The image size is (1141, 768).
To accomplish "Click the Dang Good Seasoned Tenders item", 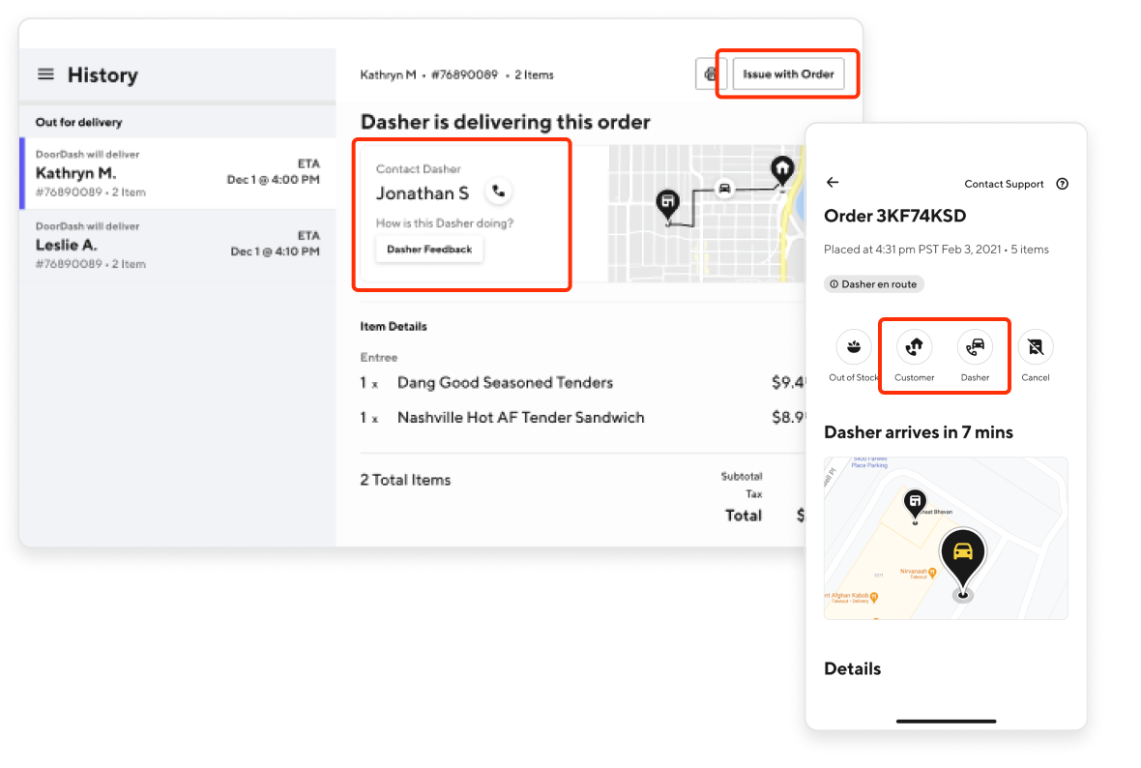I will 505,383.
